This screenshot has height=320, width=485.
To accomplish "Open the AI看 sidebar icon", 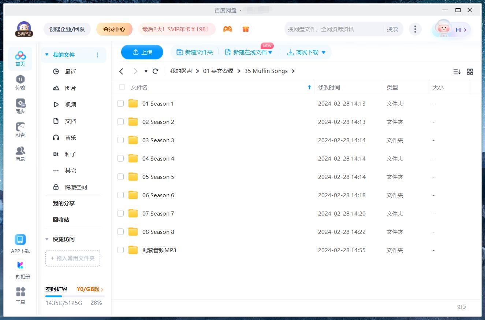I will (20, 128).
